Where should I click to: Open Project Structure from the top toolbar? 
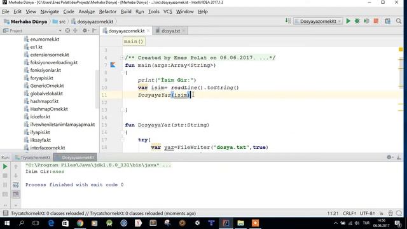tap(387, 21)
